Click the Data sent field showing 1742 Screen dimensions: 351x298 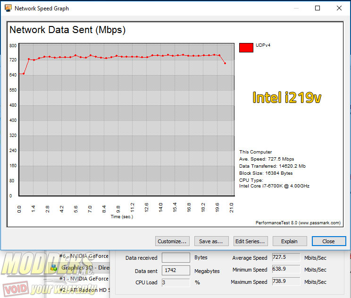[x=176, y=271]
